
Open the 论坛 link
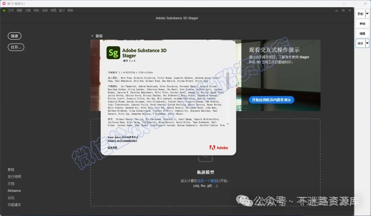tap(11, 198)
